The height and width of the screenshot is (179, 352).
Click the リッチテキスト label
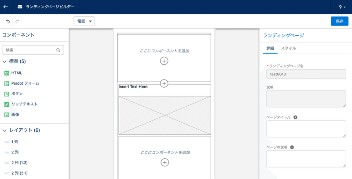(25, 104)
